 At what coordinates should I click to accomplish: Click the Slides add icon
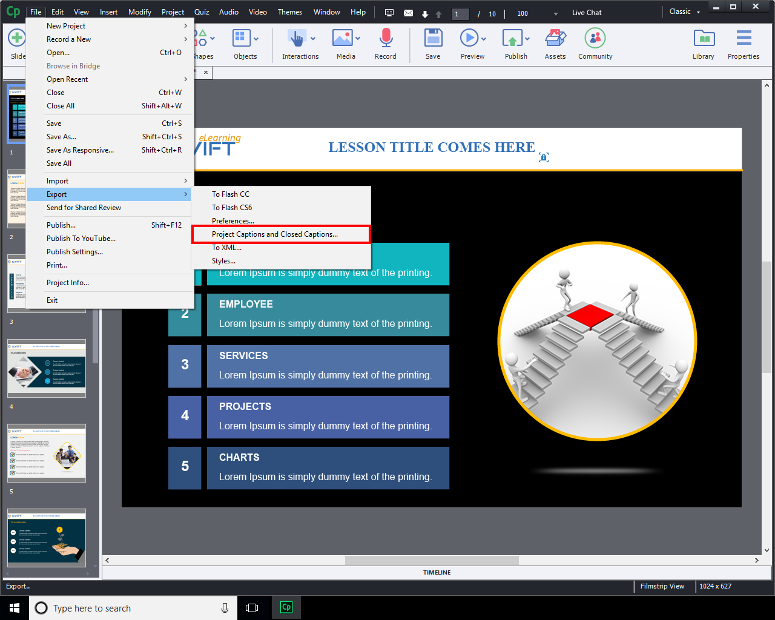point(16,38)
